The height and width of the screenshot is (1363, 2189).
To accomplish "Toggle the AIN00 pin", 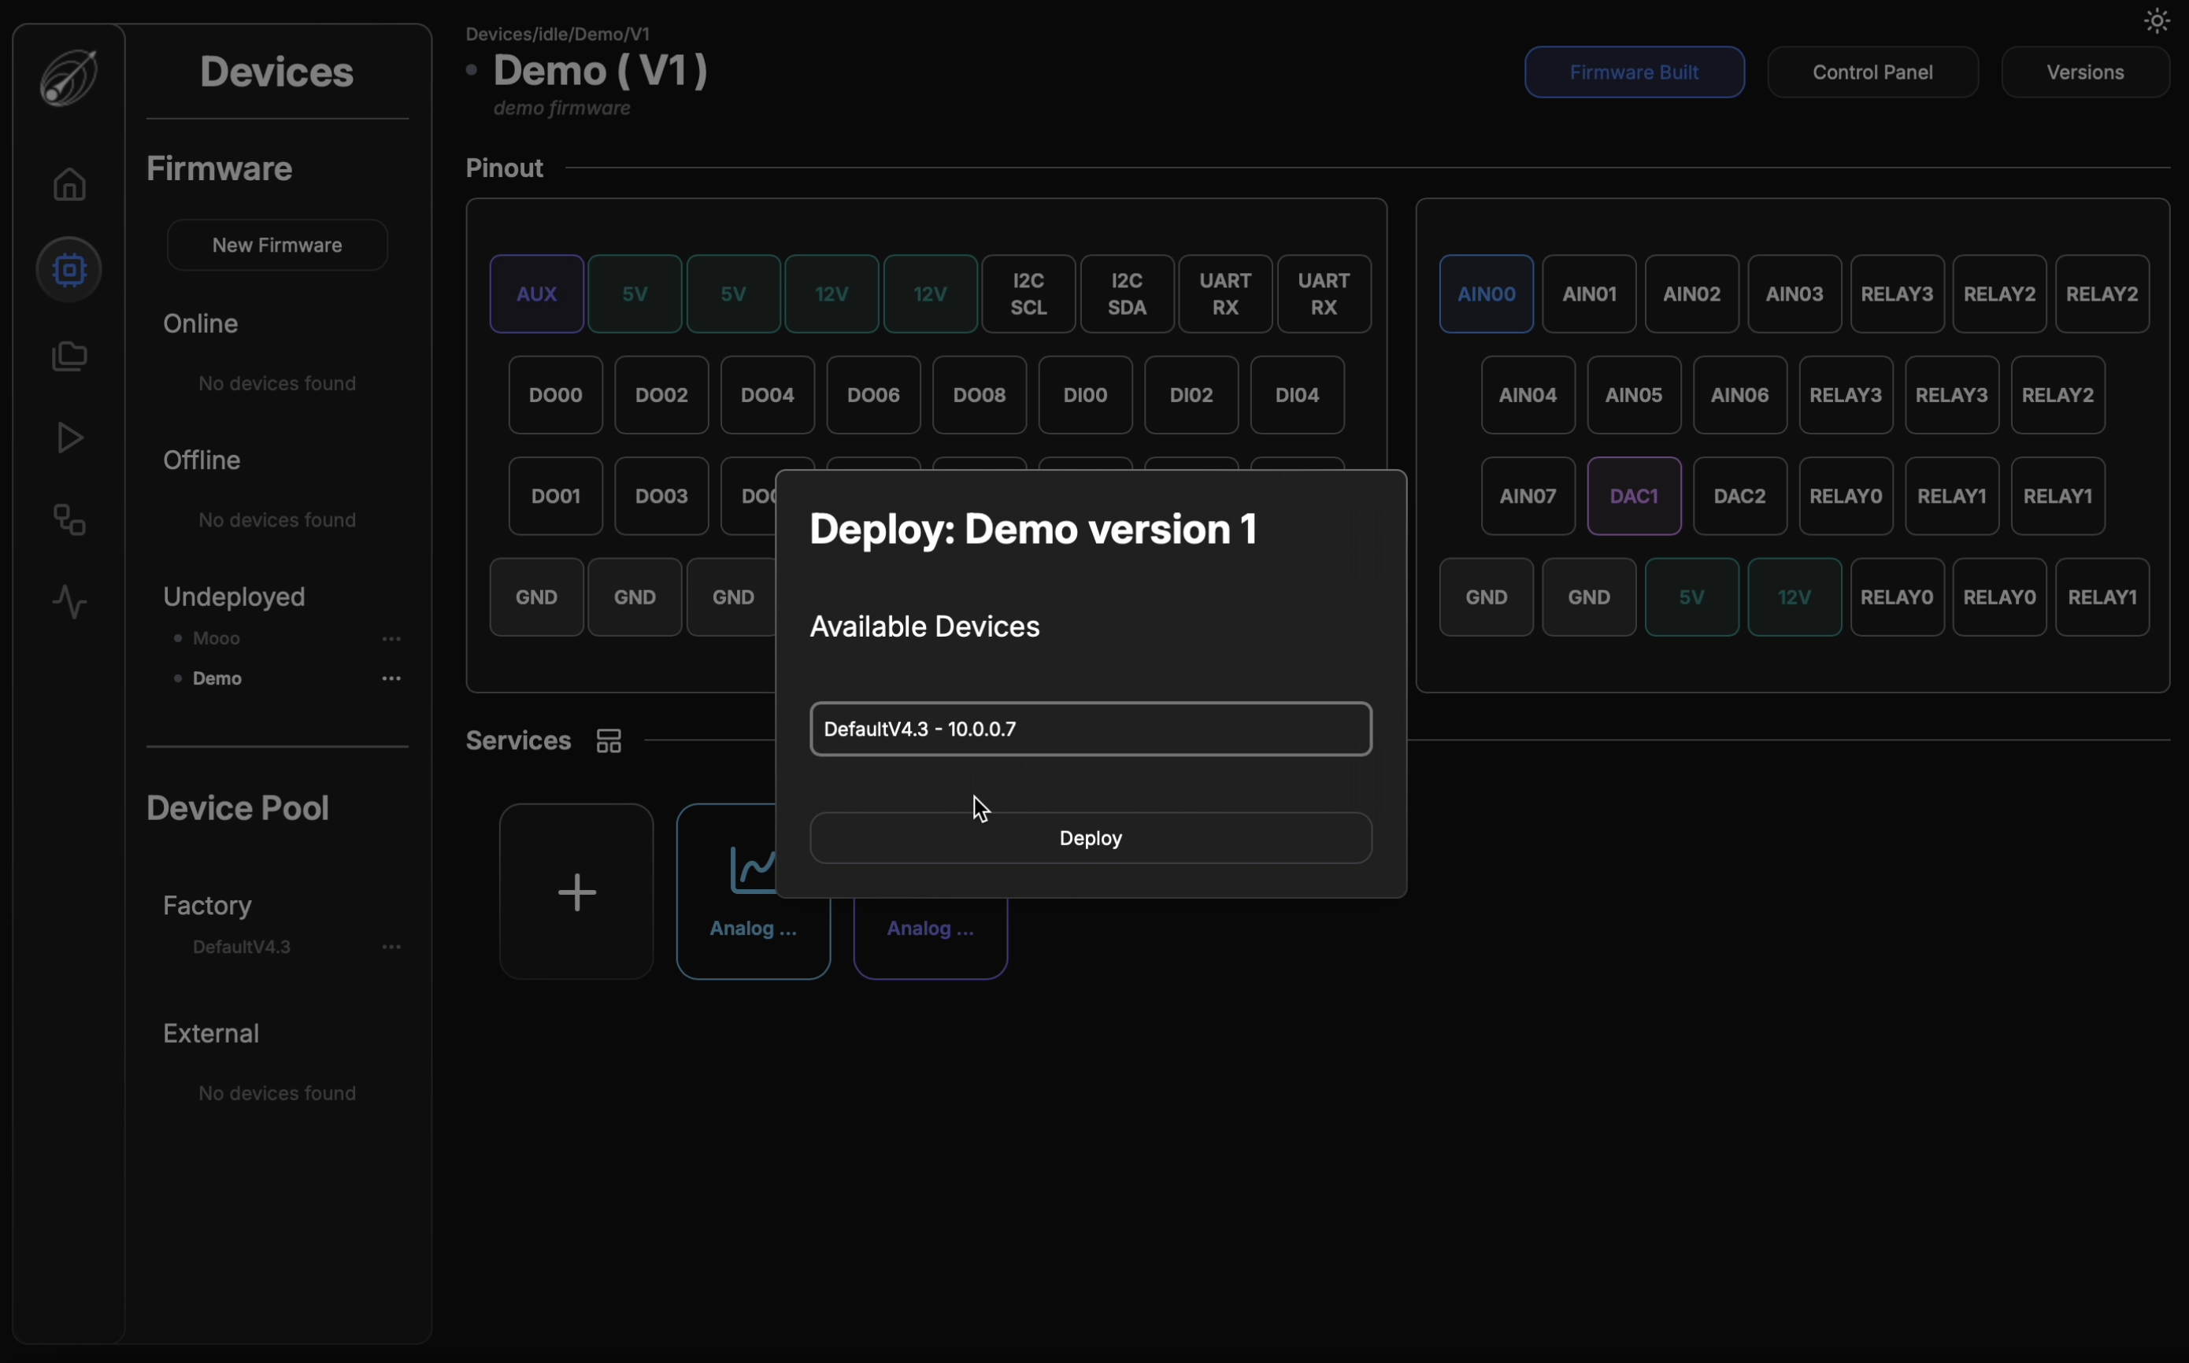I will pos(1486,294).
